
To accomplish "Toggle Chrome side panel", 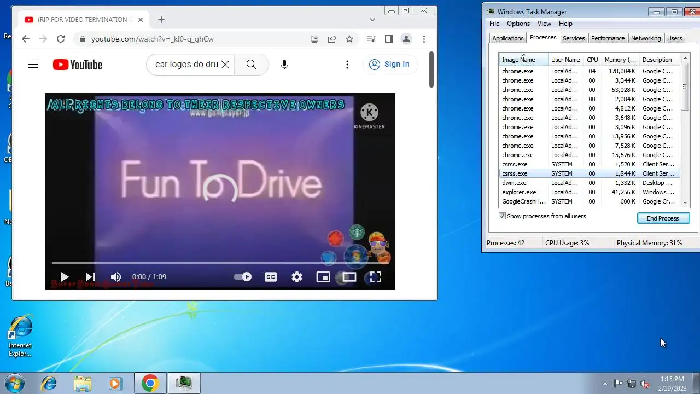I will [x=389, y=39].
